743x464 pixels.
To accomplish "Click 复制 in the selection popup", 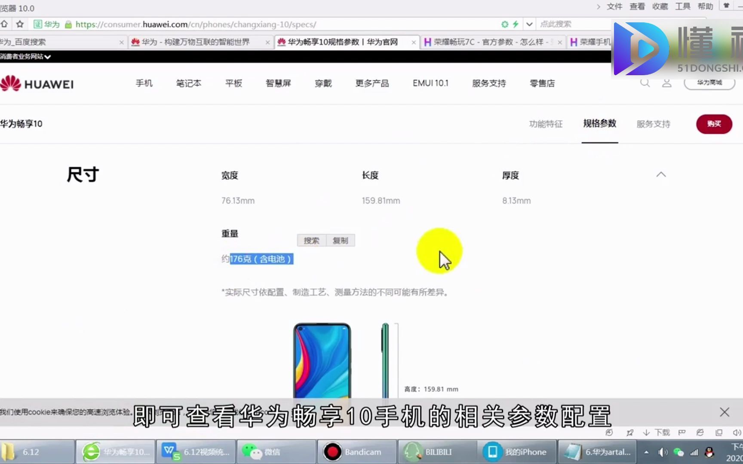I will [x=341, y=241].
